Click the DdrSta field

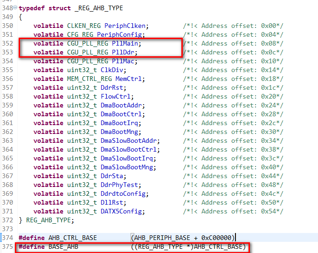click(x=112, y=176)
